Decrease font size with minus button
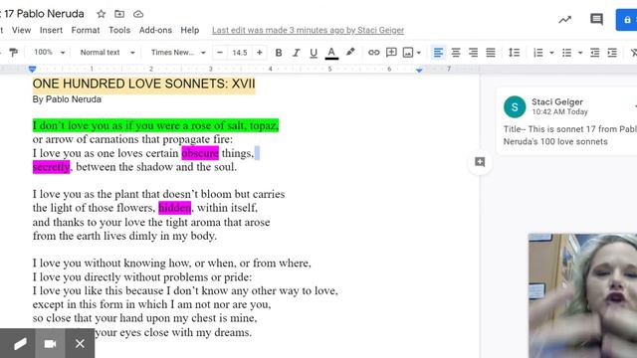The height and width of the screenshot is (358, 637). (220, 53)
